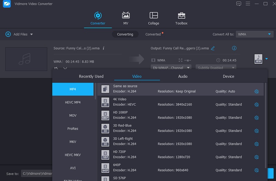276x181 pixels.
Task: Select the Recently Used tab
Action: pos(91,76)
